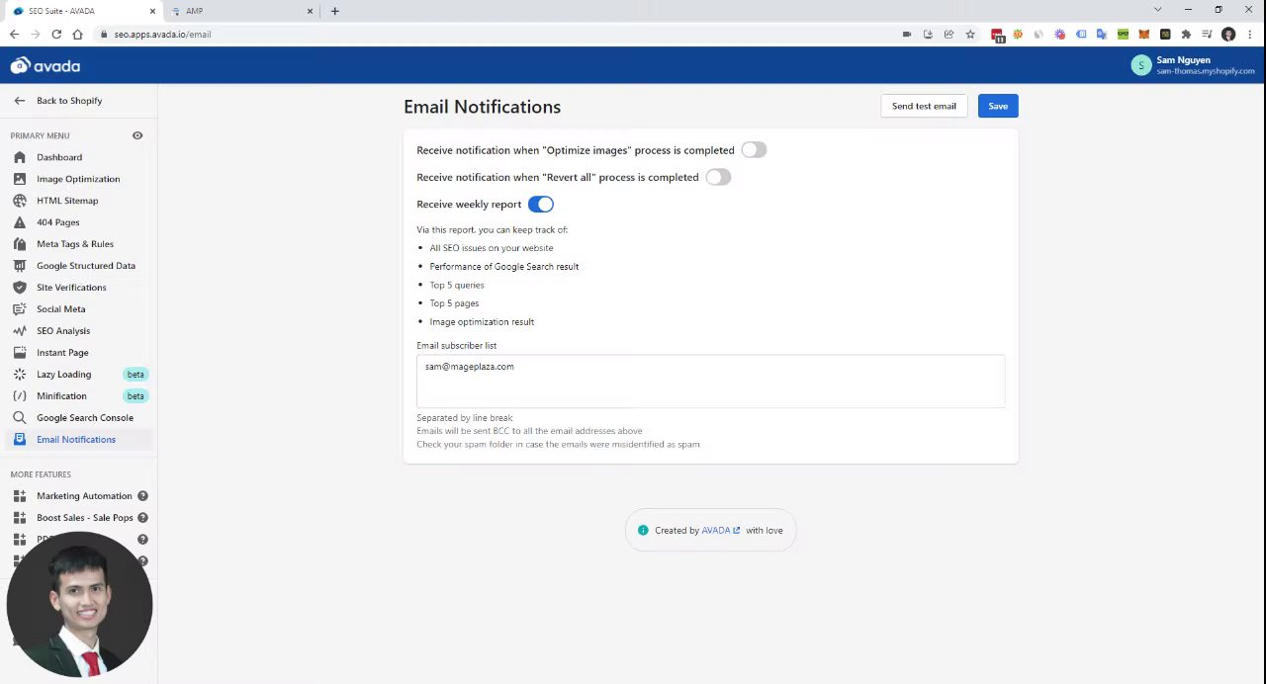This screenshot has height=684, width=1266.
Task: Open the browser extensions puzzle icon
Action: point(1186,35)
